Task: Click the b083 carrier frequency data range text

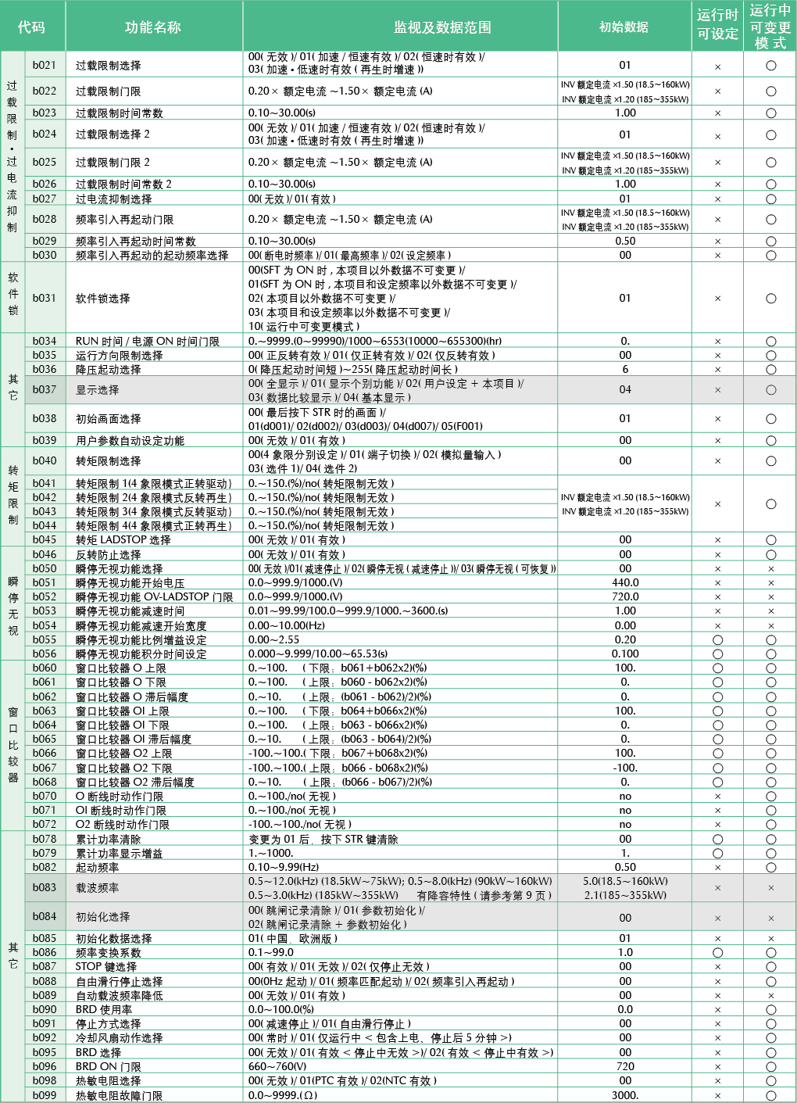Action: click(x=400, y=888)
